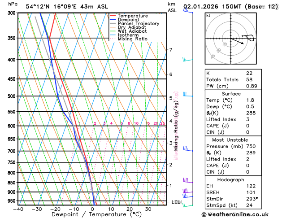
Task: Select the Isotherm legend entry
Action: point(124,35)
